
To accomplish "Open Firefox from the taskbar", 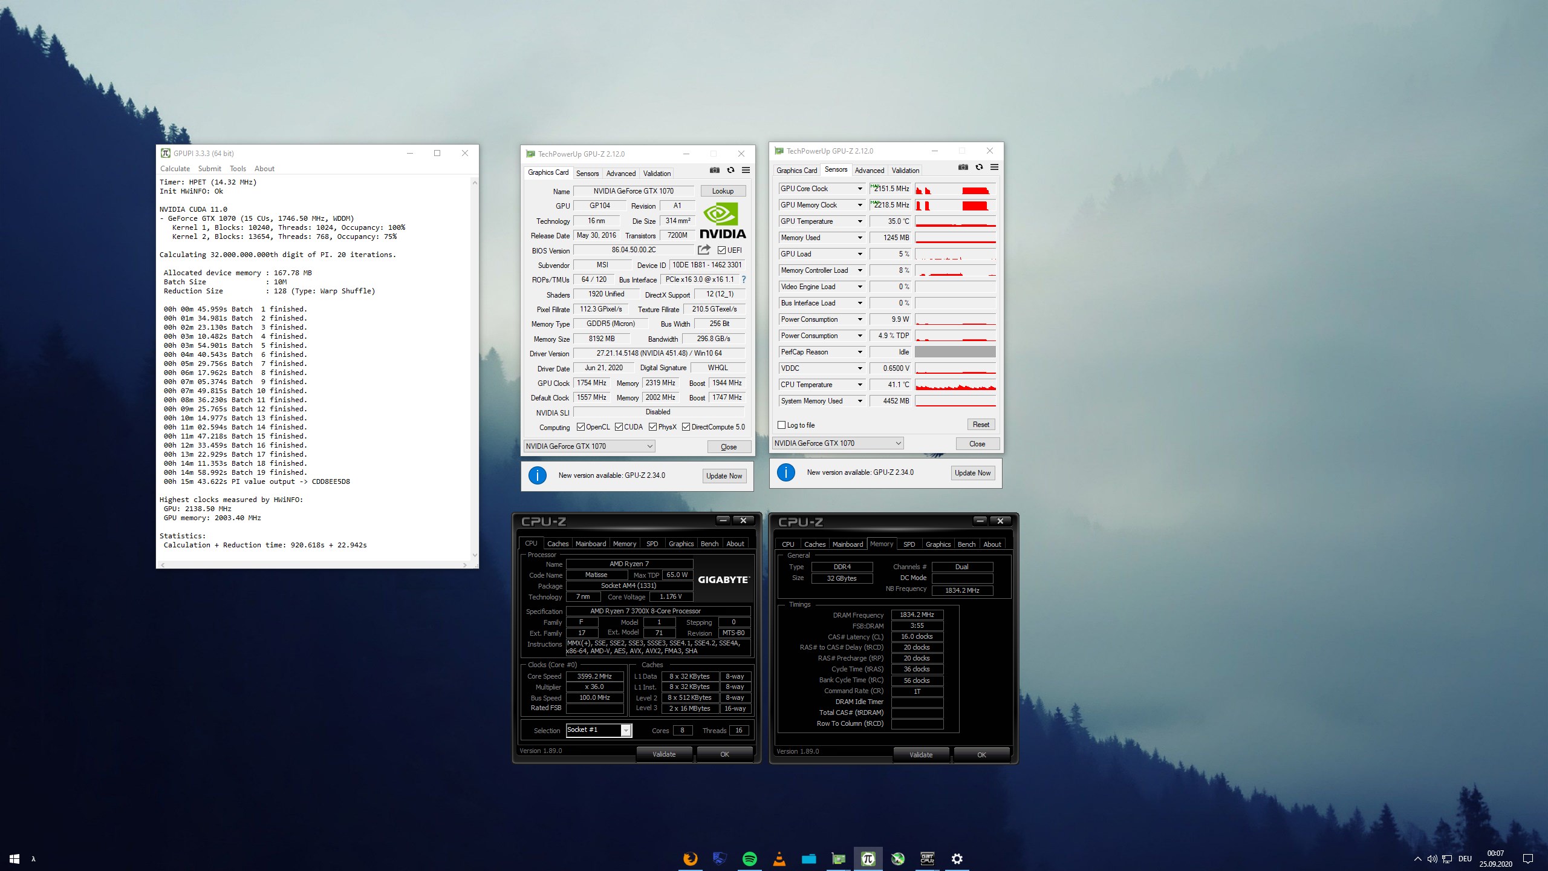I will coord(690,858).
